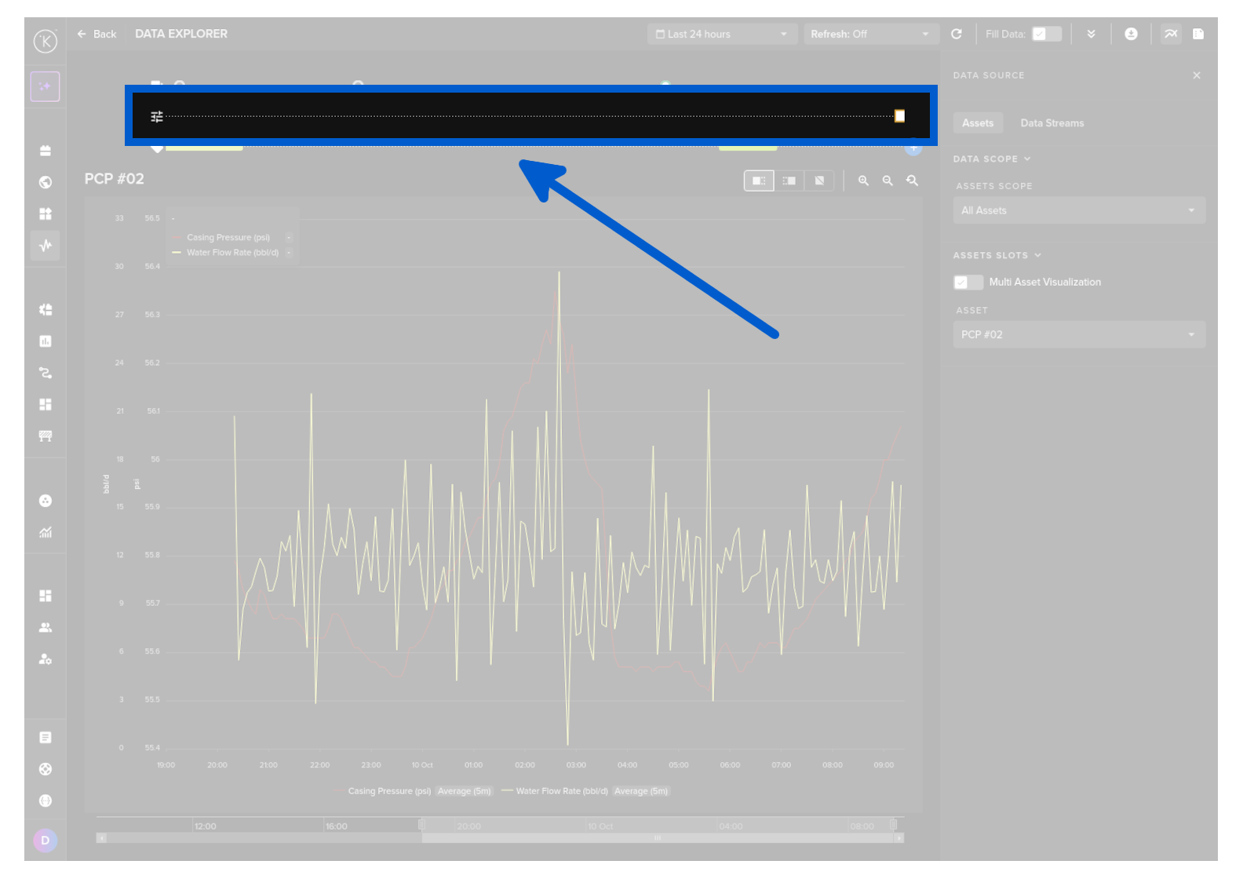Click the refresh data icon

click(x=956, y=34)
